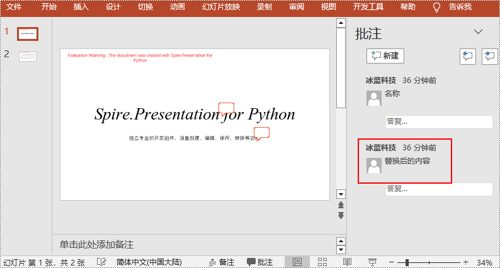Go to next slide double-arrow button

(341, 215)
